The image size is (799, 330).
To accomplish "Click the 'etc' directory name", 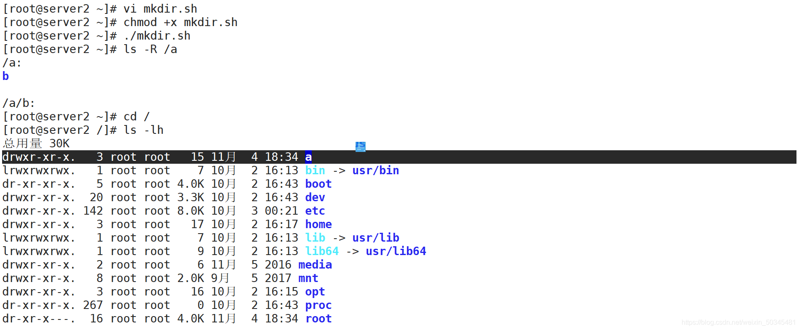I will pos(315,211).
